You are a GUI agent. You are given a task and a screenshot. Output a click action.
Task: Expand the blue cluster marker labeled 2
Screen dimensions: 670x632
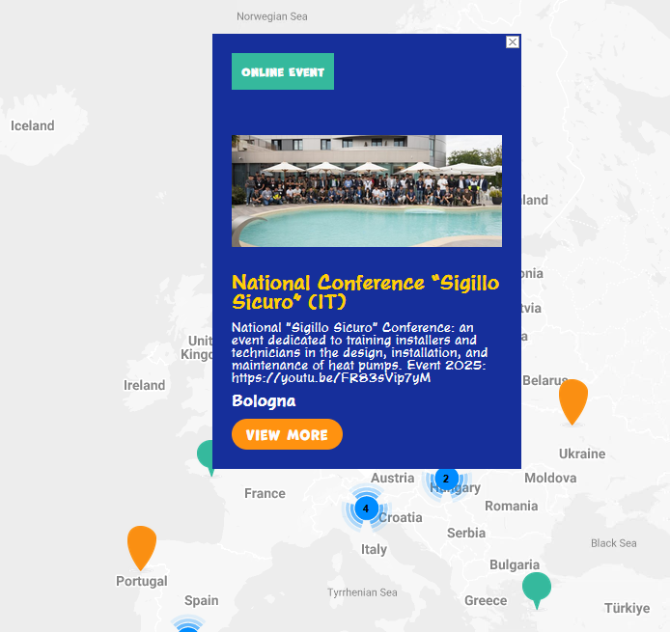pos(447,480)
